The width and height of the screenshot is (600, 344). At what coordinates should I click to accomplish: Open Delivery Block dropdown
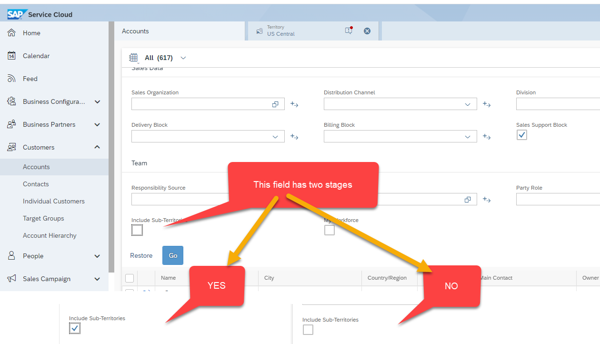click(275, 137)
